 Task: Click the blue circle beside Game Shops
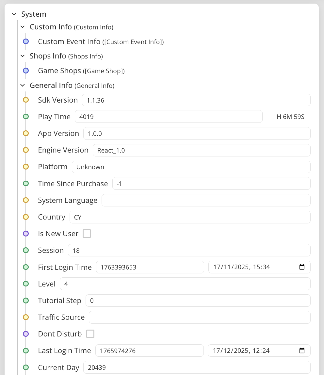pos(26,71)
